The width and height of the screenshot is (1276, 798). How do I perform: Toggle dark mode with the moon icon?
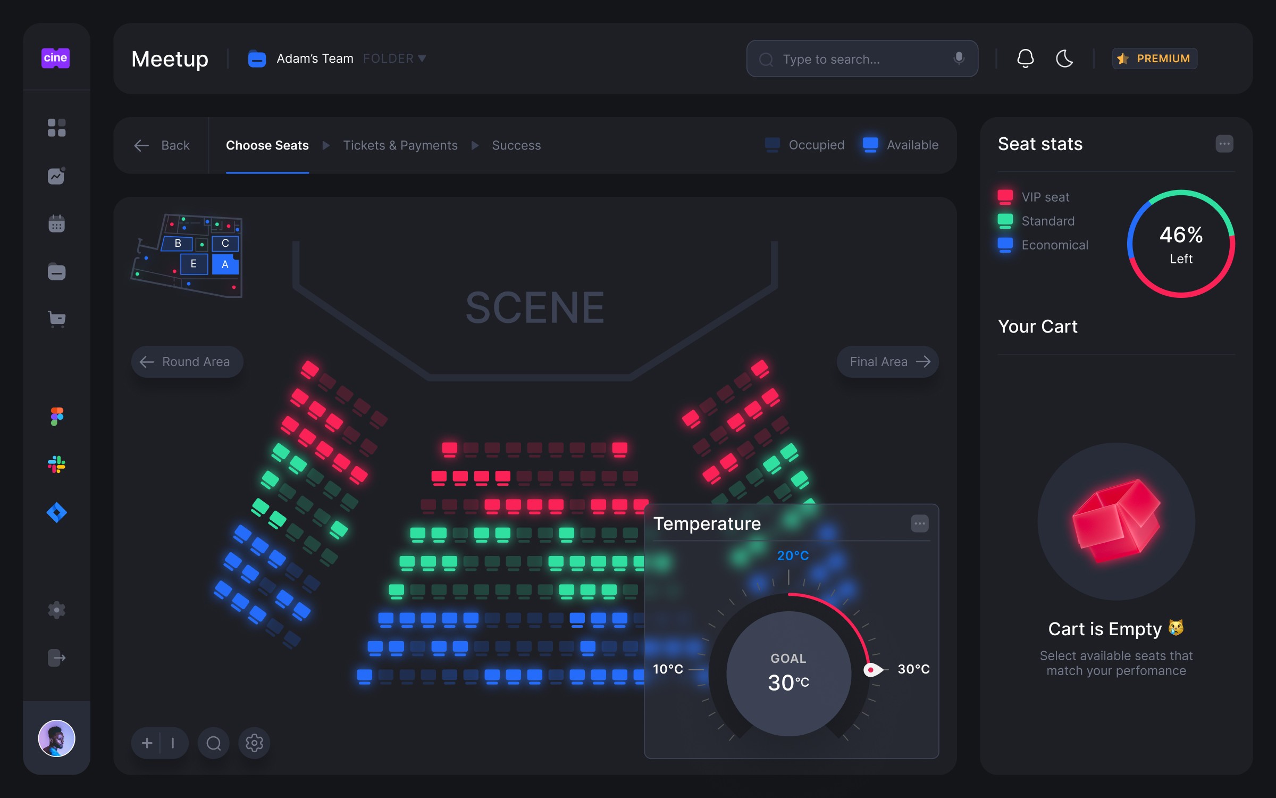(x=1064, y=59)
